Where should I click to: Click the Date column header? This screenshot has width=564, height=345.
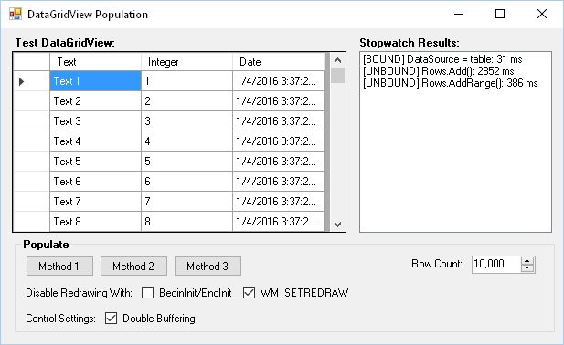click(x=278, y=62)
